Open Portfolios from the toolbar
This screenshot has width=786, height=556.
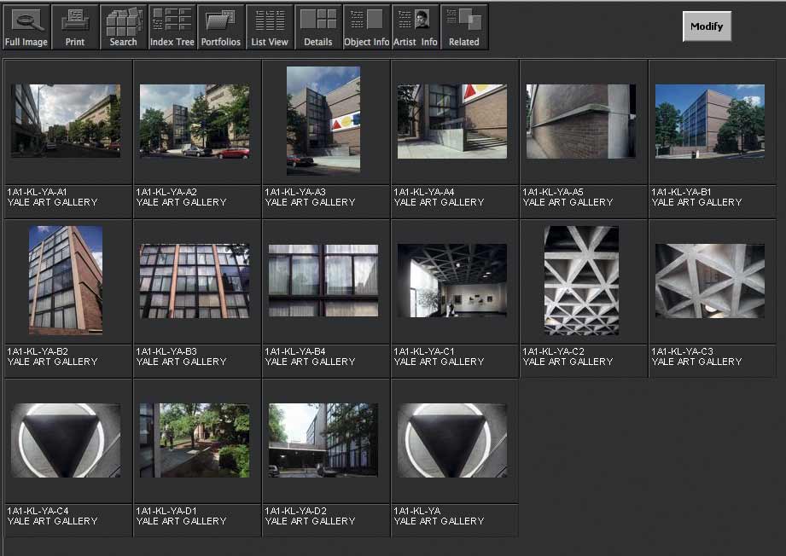[220, 26]
